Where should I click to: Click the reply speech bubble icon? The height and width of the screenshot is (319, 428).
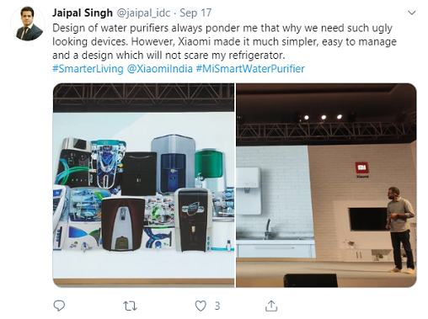[59, 306]
